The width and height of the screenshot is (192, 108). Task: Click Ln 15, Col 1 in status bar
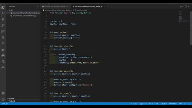click(x=134, y=104)
